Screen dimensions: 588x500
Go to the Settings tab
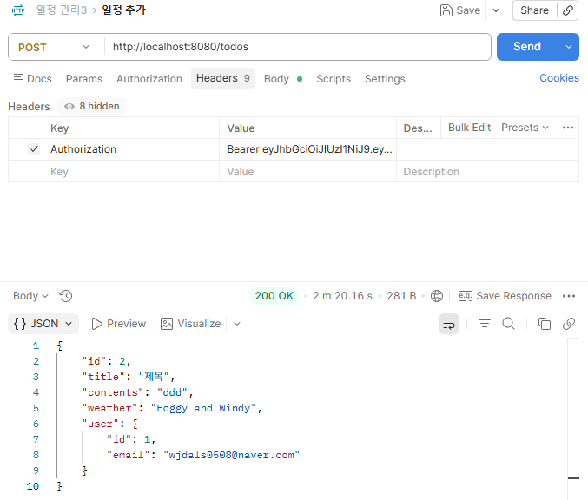pyautogui.click(x=385, y=79)
